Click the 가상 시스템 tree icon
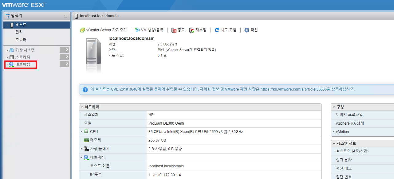The image size is (394, 179). coord(12,50)
